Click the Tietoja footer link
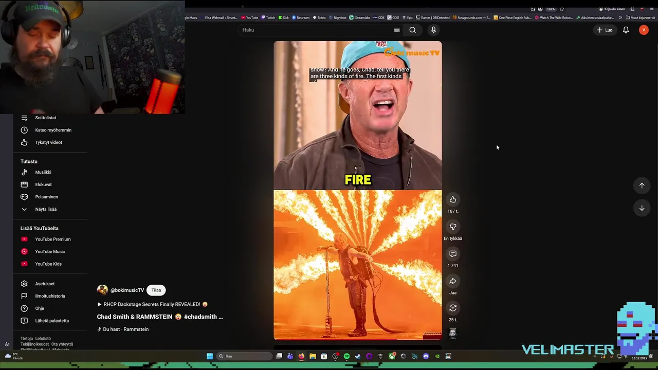The width and height of the screenshot is (658, 370). 27,339
